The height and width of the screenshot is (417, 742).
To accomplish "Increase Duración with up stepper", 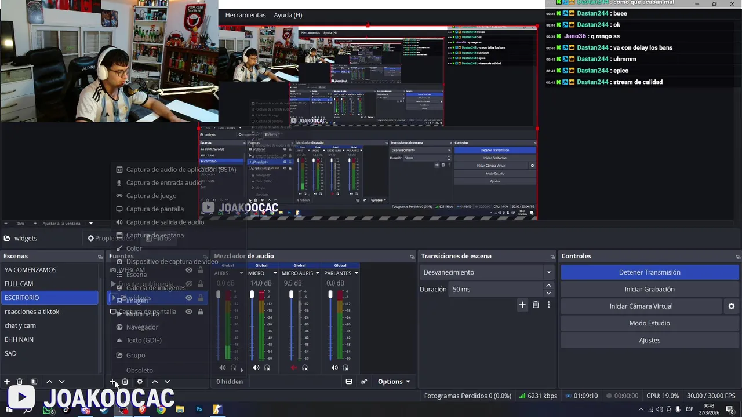I will (x=548, y=286).
